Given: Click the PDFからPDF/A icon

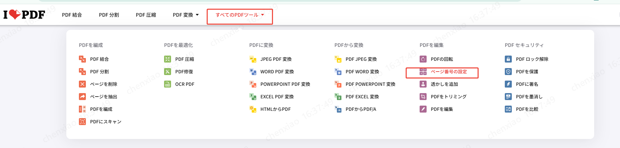Looking at the screenshot, I should point(338,109).
